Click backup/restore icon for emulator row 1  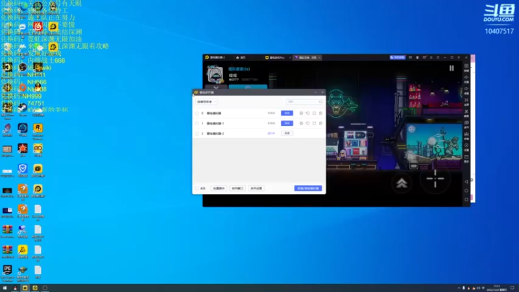[x=308, y=123]
